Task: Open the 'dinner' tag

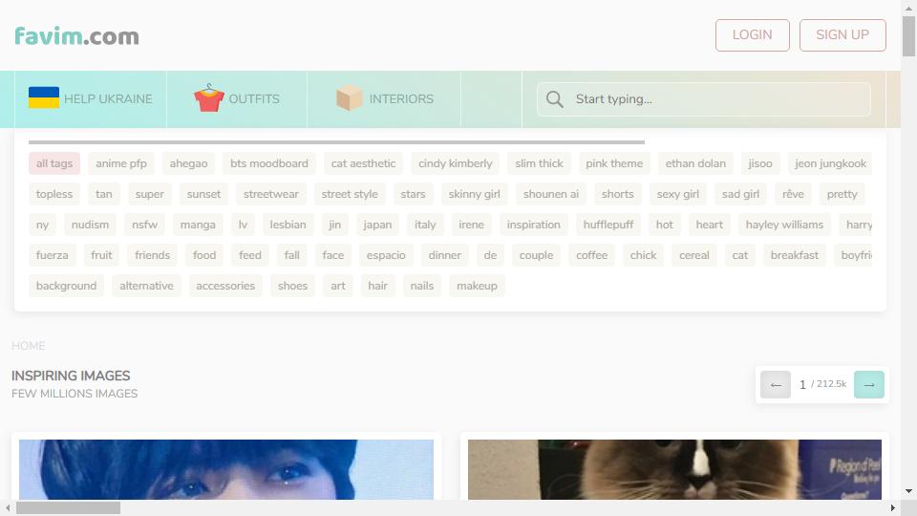Action: [444, 254]
